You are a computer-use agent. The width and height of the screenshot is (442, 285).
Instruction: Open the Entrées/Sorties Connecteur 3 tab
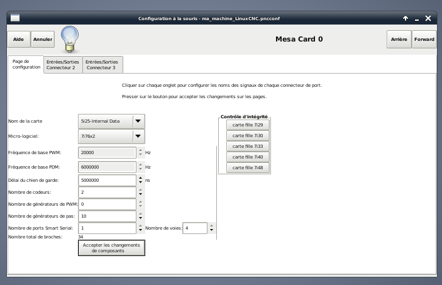coord(102,65)
